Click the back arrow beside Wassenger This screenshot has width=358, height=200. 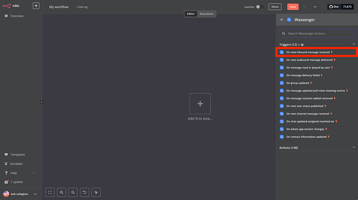[282, 20]
